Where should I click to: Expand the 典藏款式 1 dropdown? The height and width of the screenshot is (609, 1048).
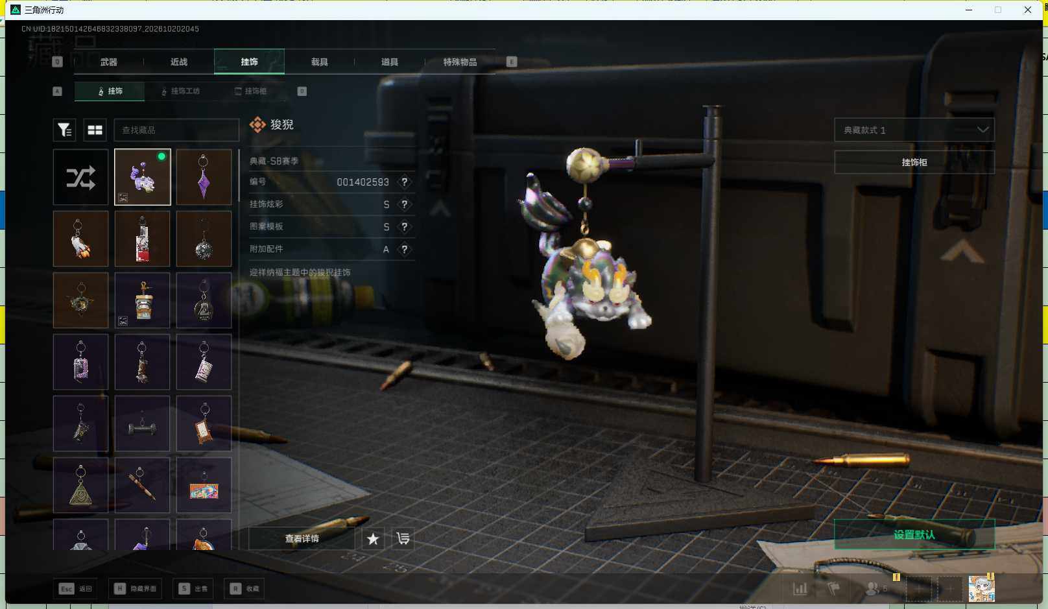(x=914, y=130)
